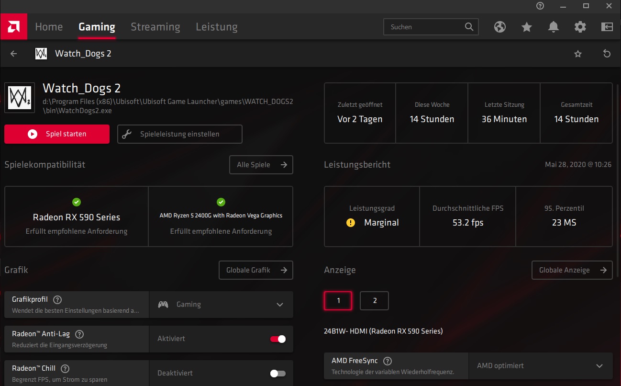Screen dimensions: 621x386
Task: Disable the Radeon Anti-Lag toggle
Action: pyautogui.click(x=278, y=339)
